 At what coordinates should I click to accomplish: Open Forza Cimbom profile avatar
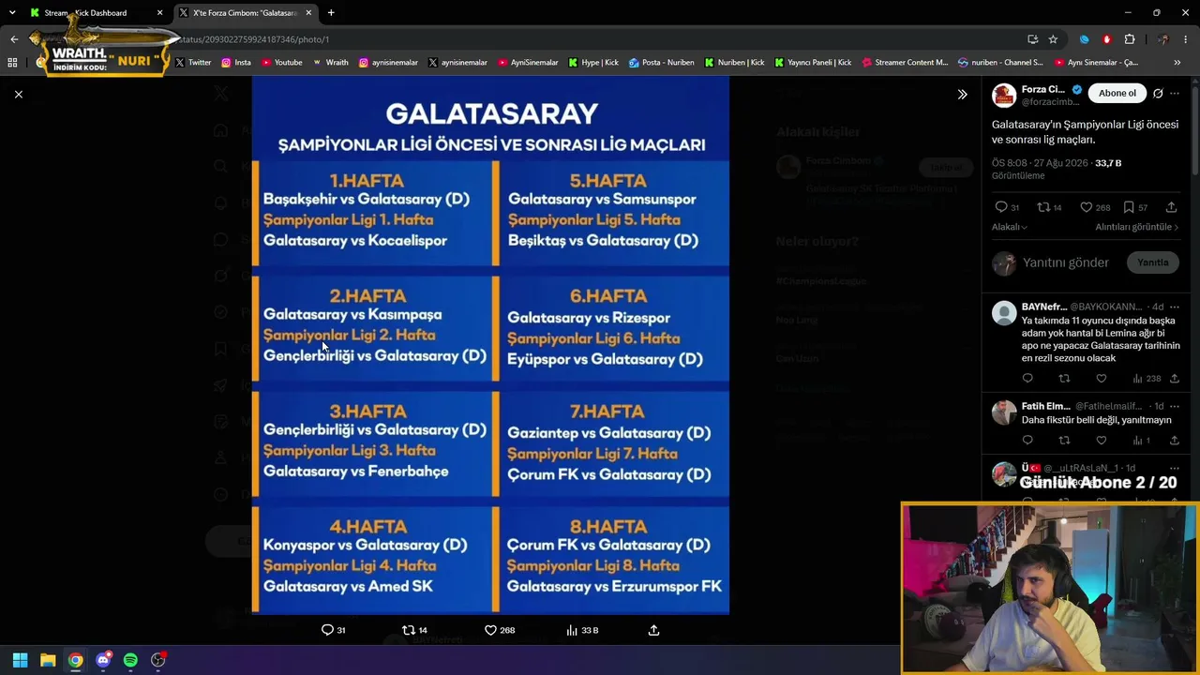point(1004,95)
